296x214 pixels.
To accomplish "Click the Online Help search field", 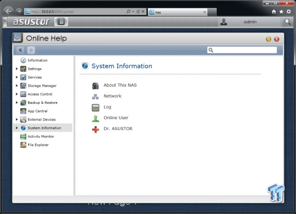I will [x=242, y=50].
